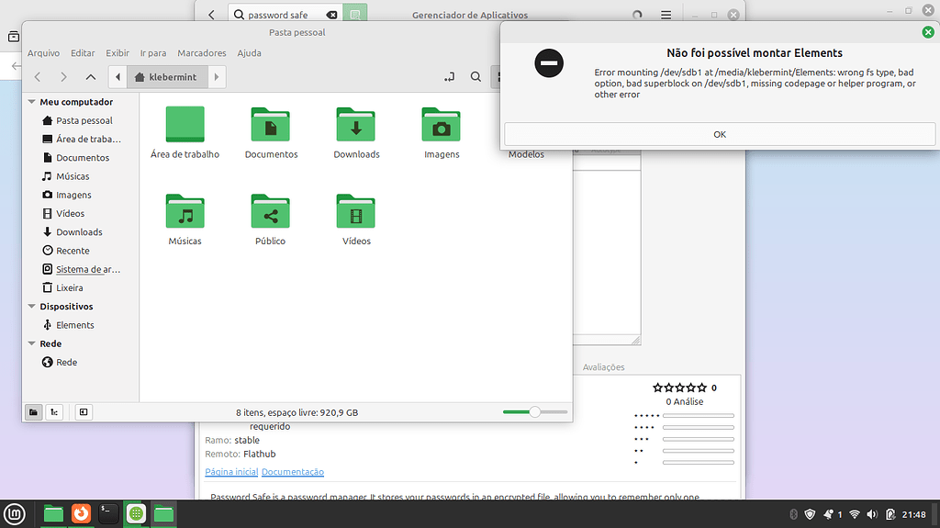Open the update manager shield tray icon
The image size is (940, 528).
(810, 514)
